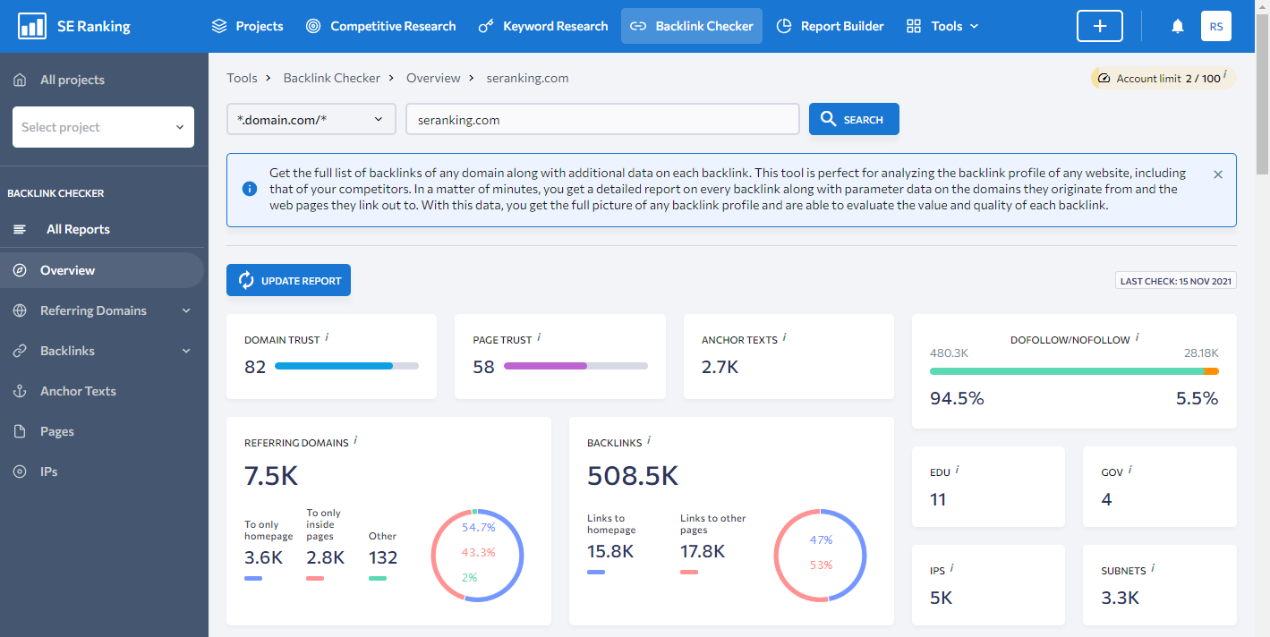Click the Update Report button
Viewport: 1270px width, 637px height.
point(288,280)
